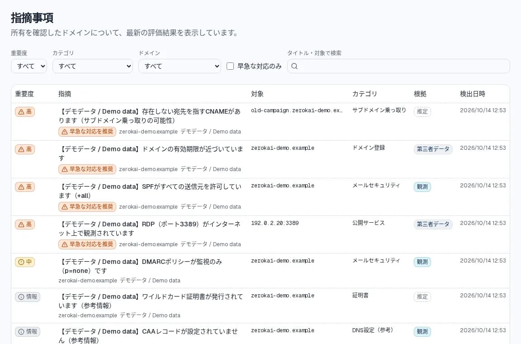This screenshot has height=344, width=521.
Task: Click 高 severity badge on CNAME row
Action: coord(25,112)
